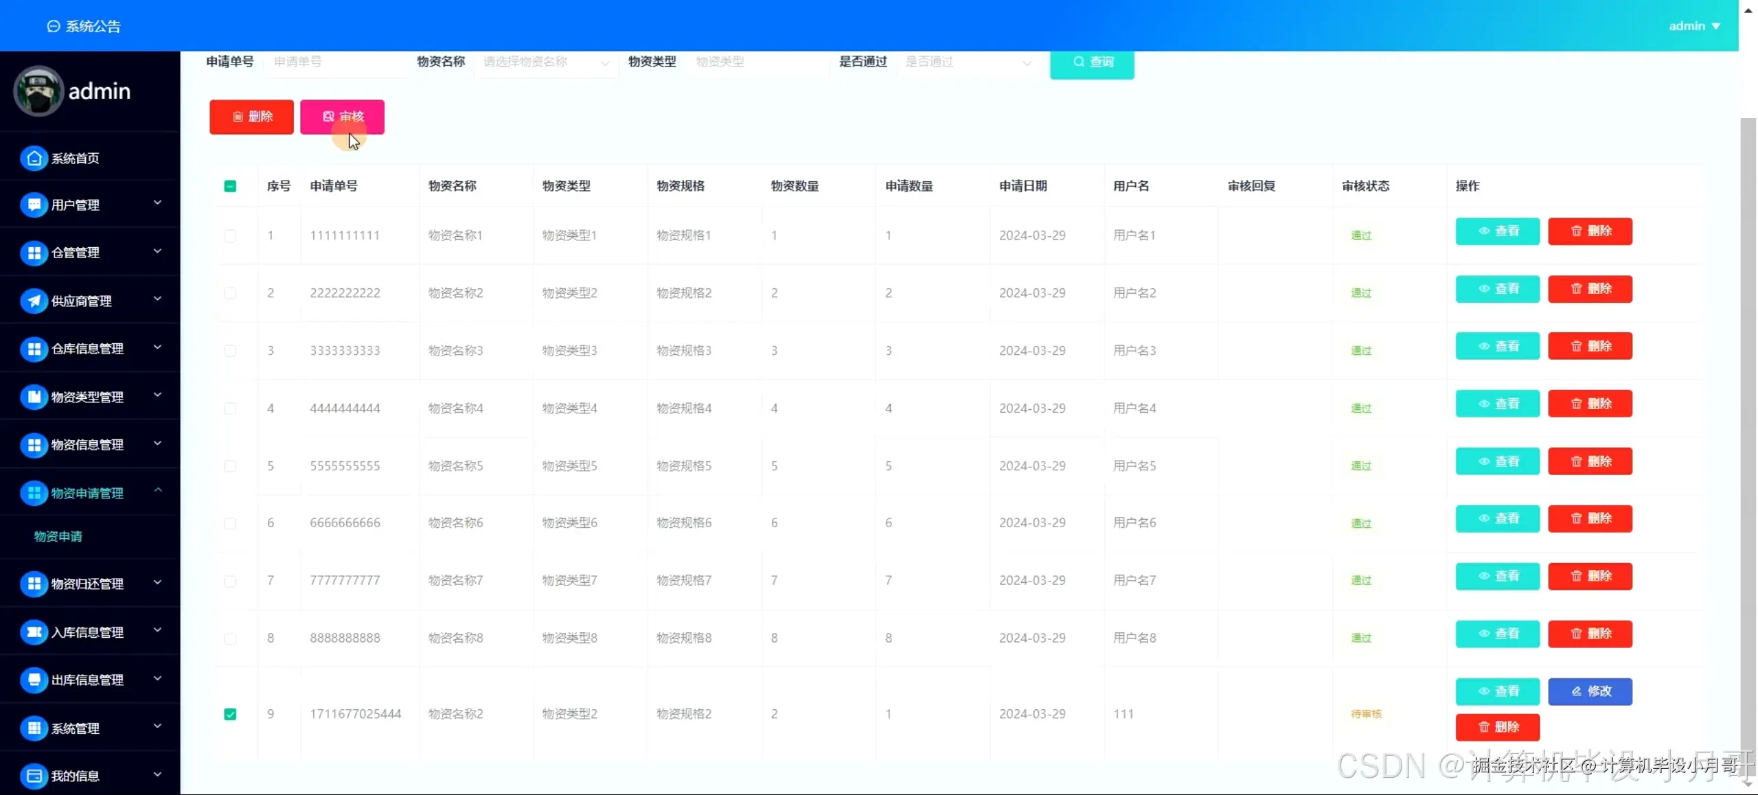
Task: Click the 系统公告 announcement icon
Action: tap(53, 26)
